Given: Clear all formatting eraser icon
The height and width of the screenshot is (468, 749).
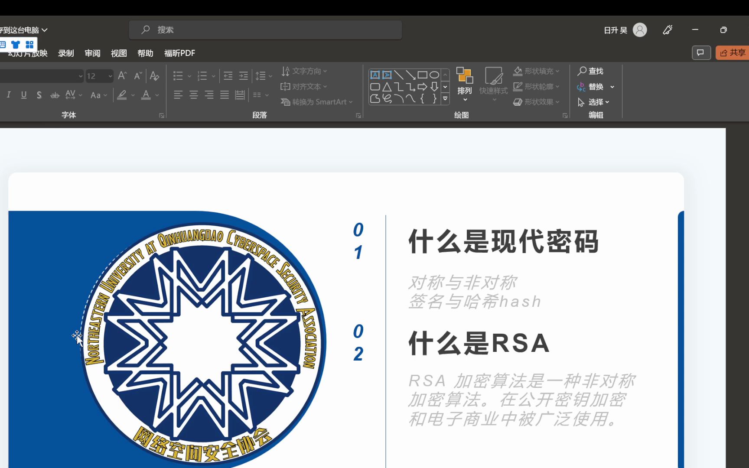Looking at the screenshot, I should point(154,76).
